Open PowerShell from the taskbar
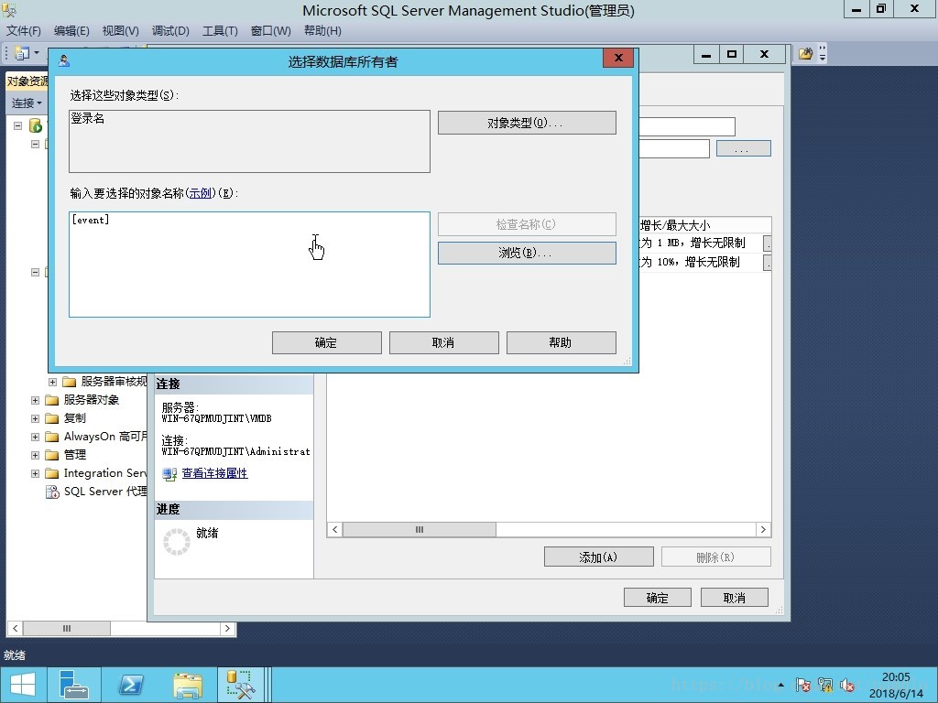938x703 pixels. click(x=131, y=685)
